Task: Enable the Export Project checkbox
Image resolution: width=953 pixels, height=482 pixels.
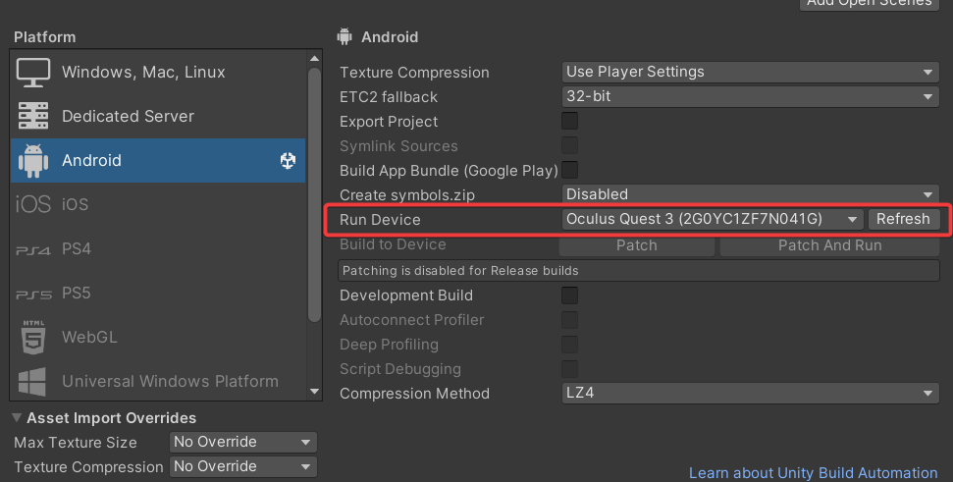Action: point(569,122)
